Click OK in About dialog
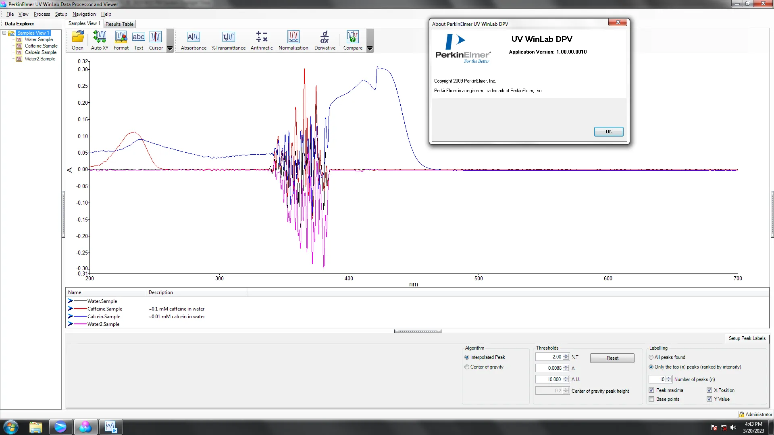 coord(609,132)
